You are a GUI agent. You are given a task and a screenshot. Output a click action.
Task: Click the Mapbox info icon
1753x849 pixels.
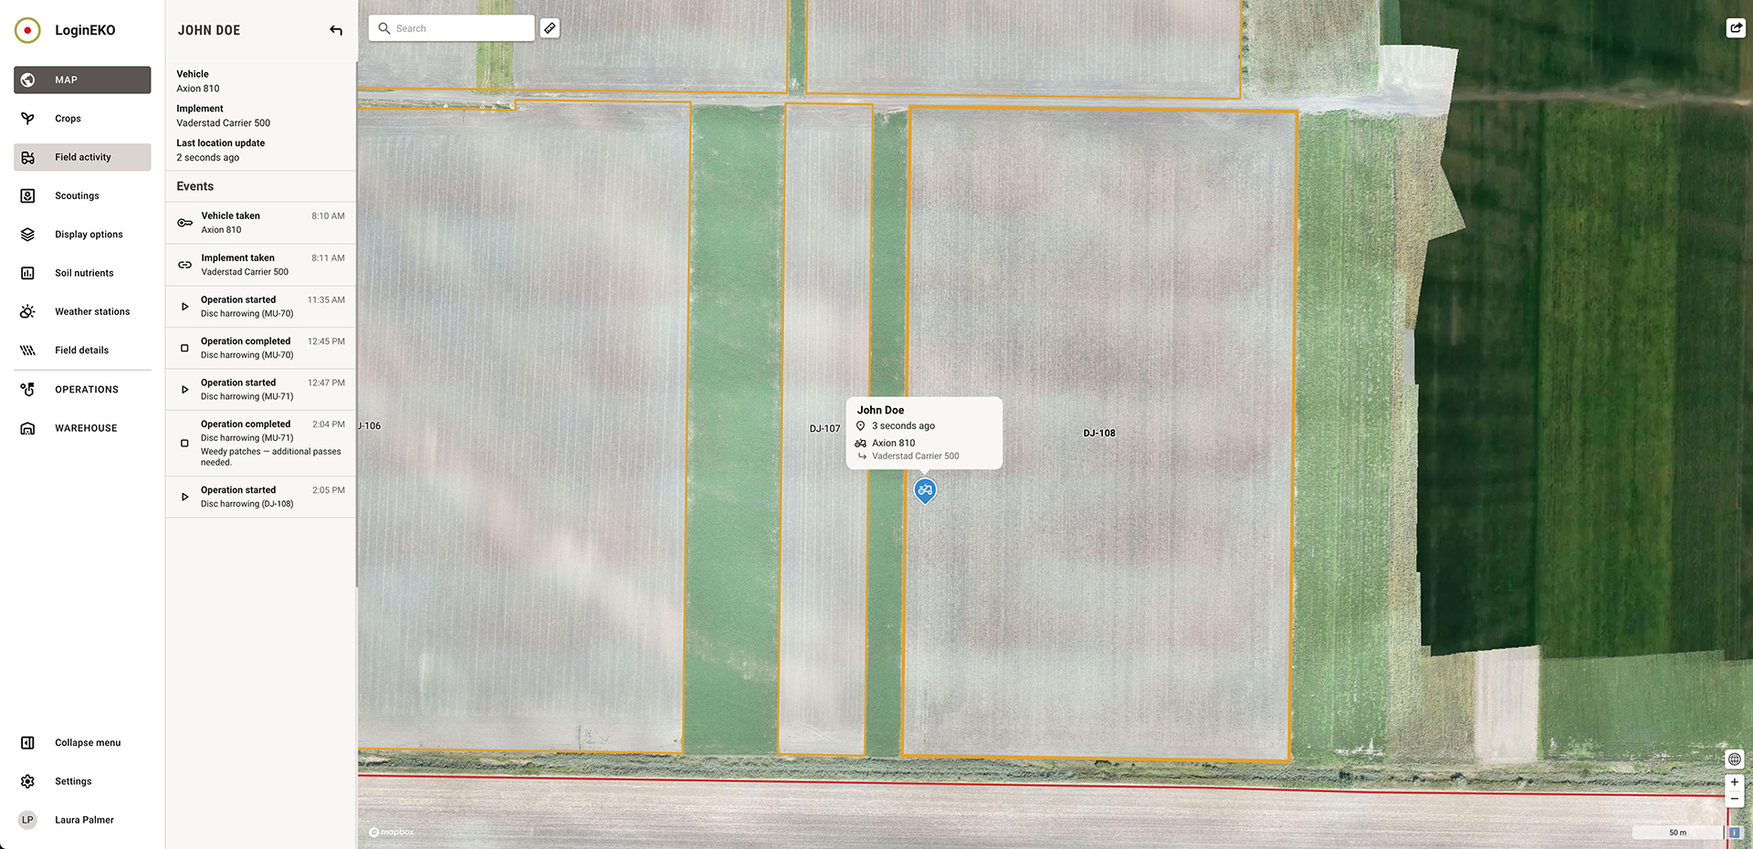pyautogui.click(x=1734, y=833)
